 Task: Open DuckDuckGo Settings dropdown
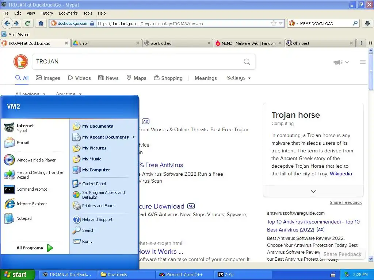click(x=239, y=78)
